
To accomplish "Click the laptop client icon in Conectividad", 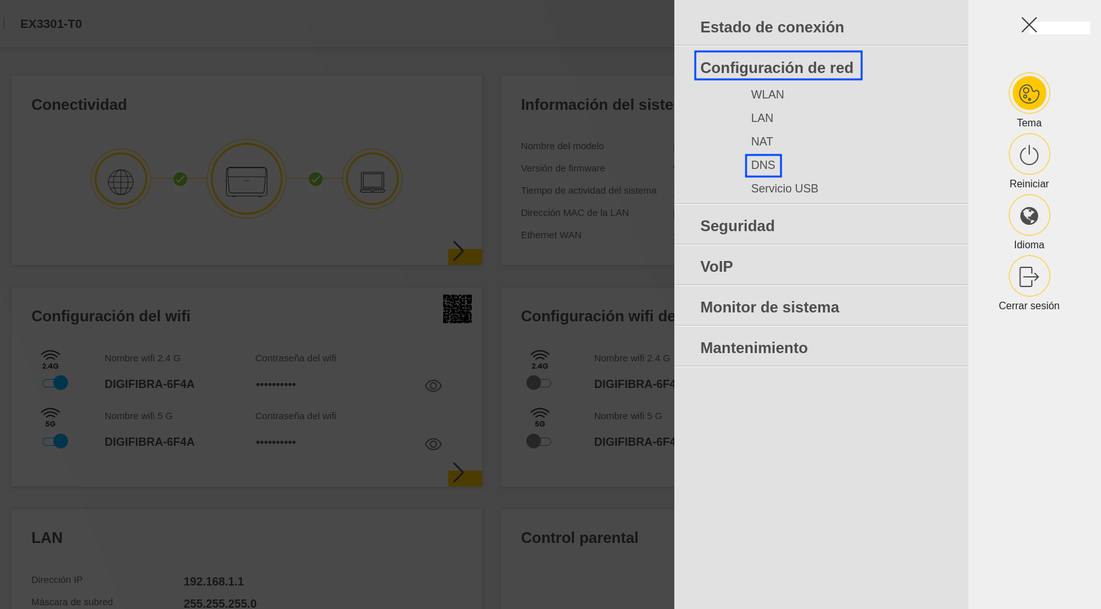I will [x=372, y=179].
